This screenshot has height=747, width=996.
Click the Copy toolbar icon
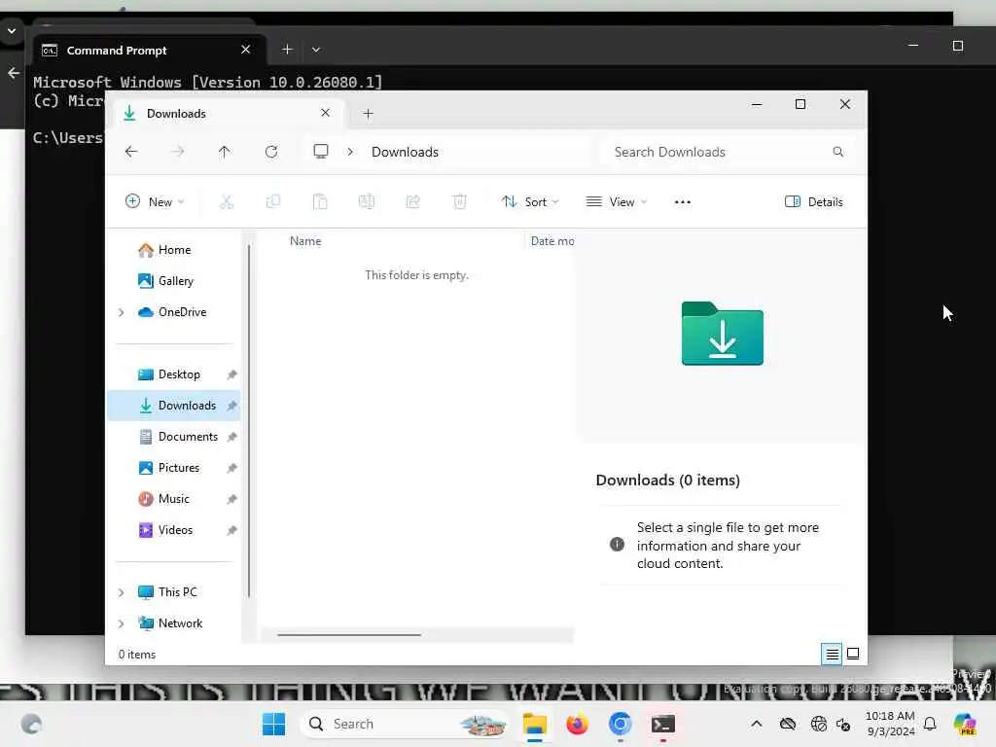tap(273, 202)
